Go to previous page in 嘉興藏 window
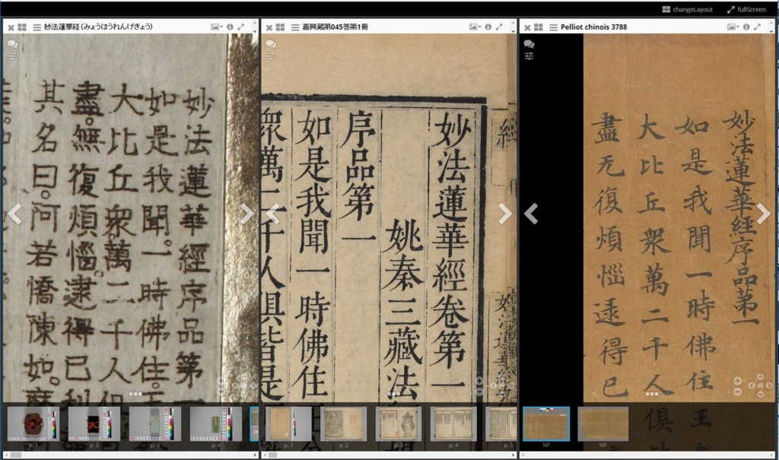Screen dimensions: 779x460 [273, 214]
